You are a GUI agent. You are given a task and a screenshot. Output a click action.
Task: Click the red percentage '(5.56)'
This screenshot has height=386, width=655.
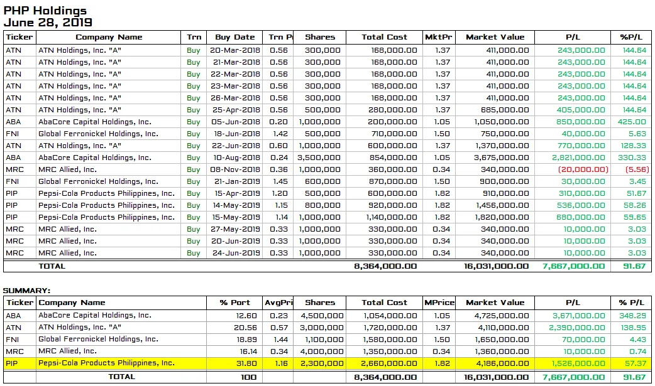[x=637, y=170]
